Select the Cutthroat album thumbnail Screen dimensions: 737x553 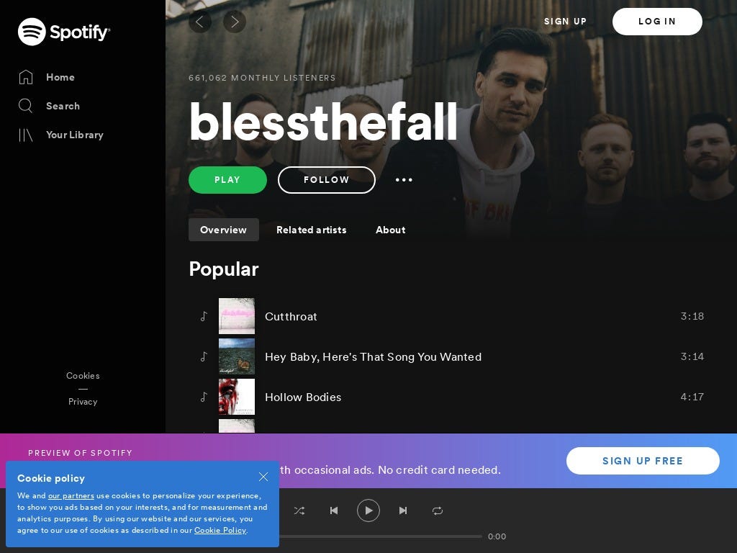pos(237,316)
